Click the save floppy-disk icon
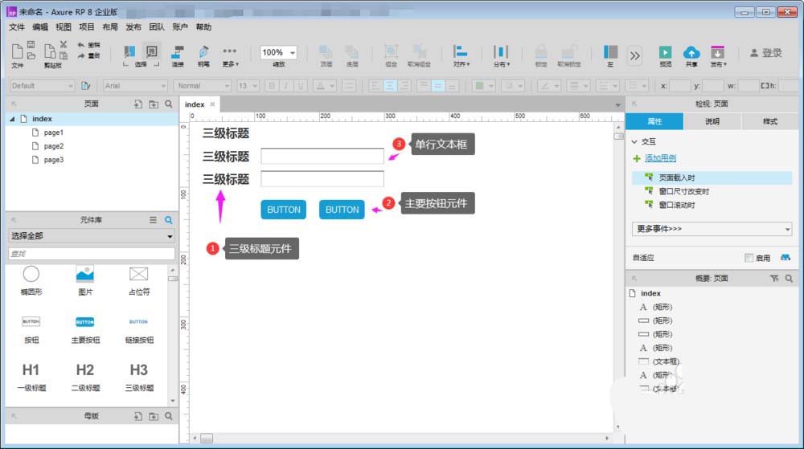The image size is (804, 449). pos(31,44)
